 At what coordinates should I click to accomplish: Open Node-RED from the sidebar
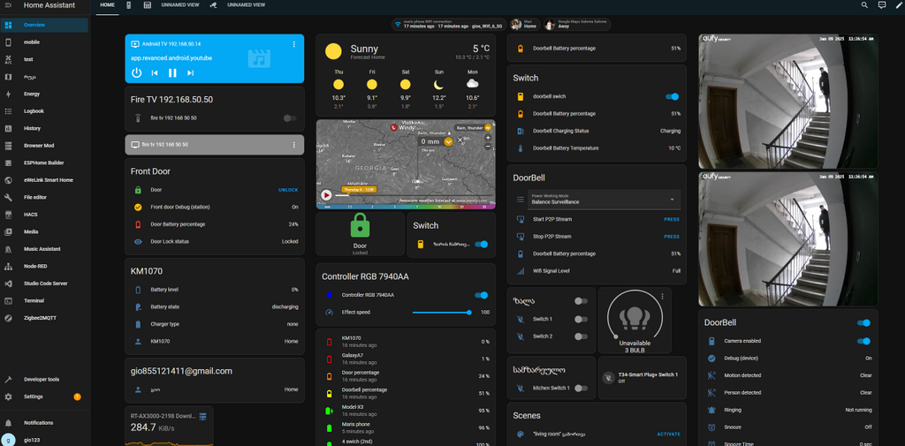tap(44, 266)
